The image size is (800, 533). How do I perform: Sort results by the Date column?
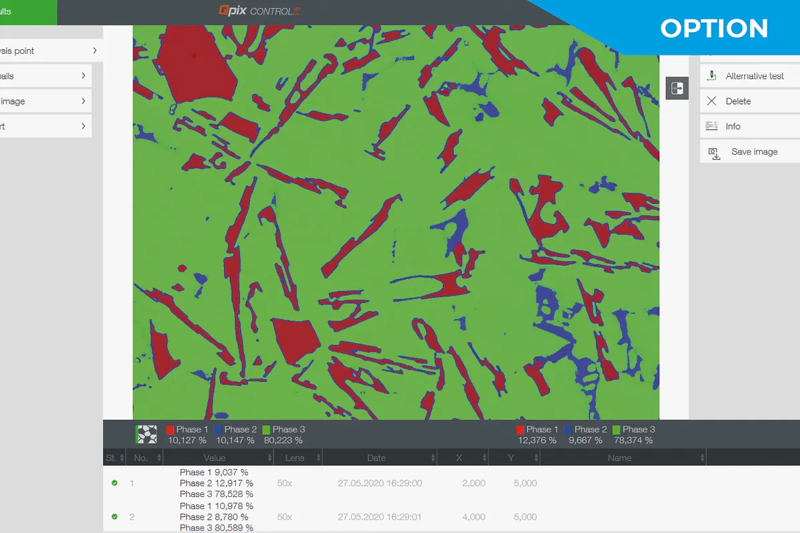coord(376,458)
